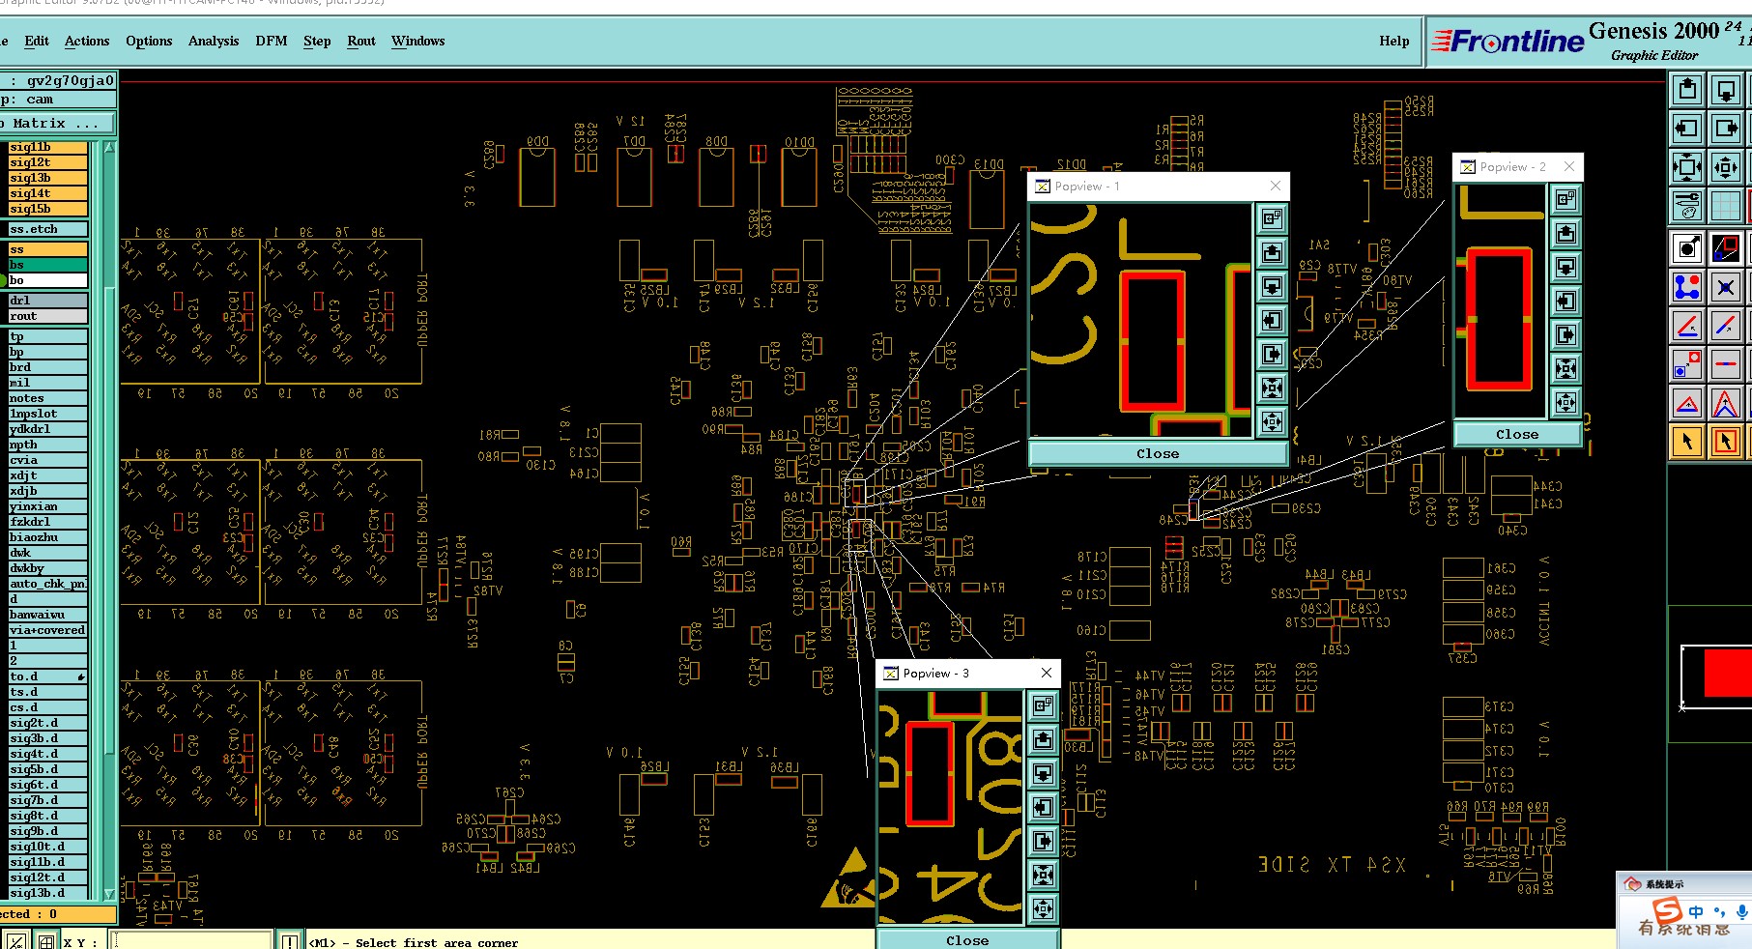The height and width of the screenshot is (949, 1752).
Task: Click the pan down icon in main toolbar
Action: tap(1726, 90)
